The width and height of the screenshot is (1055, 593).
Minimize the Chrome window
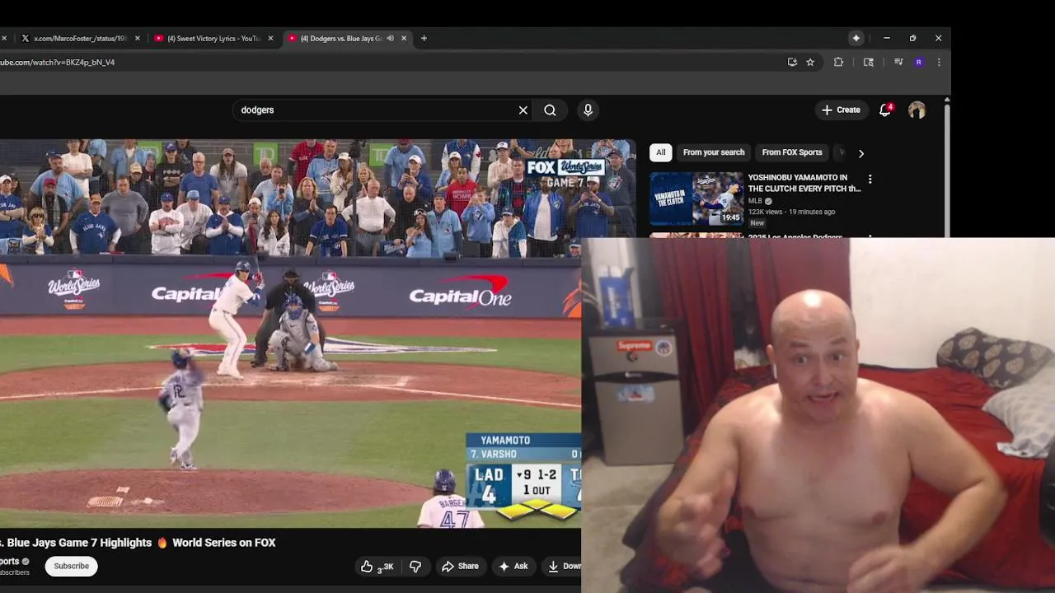(887, 38)
